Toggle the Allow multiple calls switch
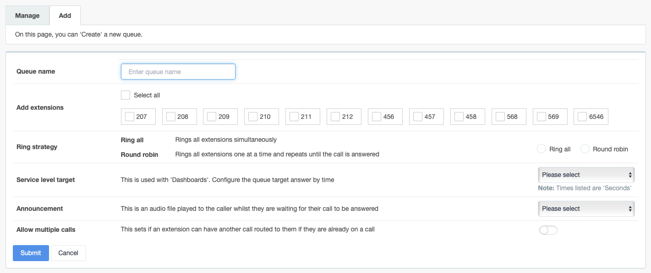This screenshot has height=273, width=651. (548, 230)
